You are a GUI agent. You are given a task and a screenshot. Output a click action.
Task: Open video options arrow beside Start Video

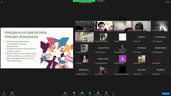coord(15,93)
